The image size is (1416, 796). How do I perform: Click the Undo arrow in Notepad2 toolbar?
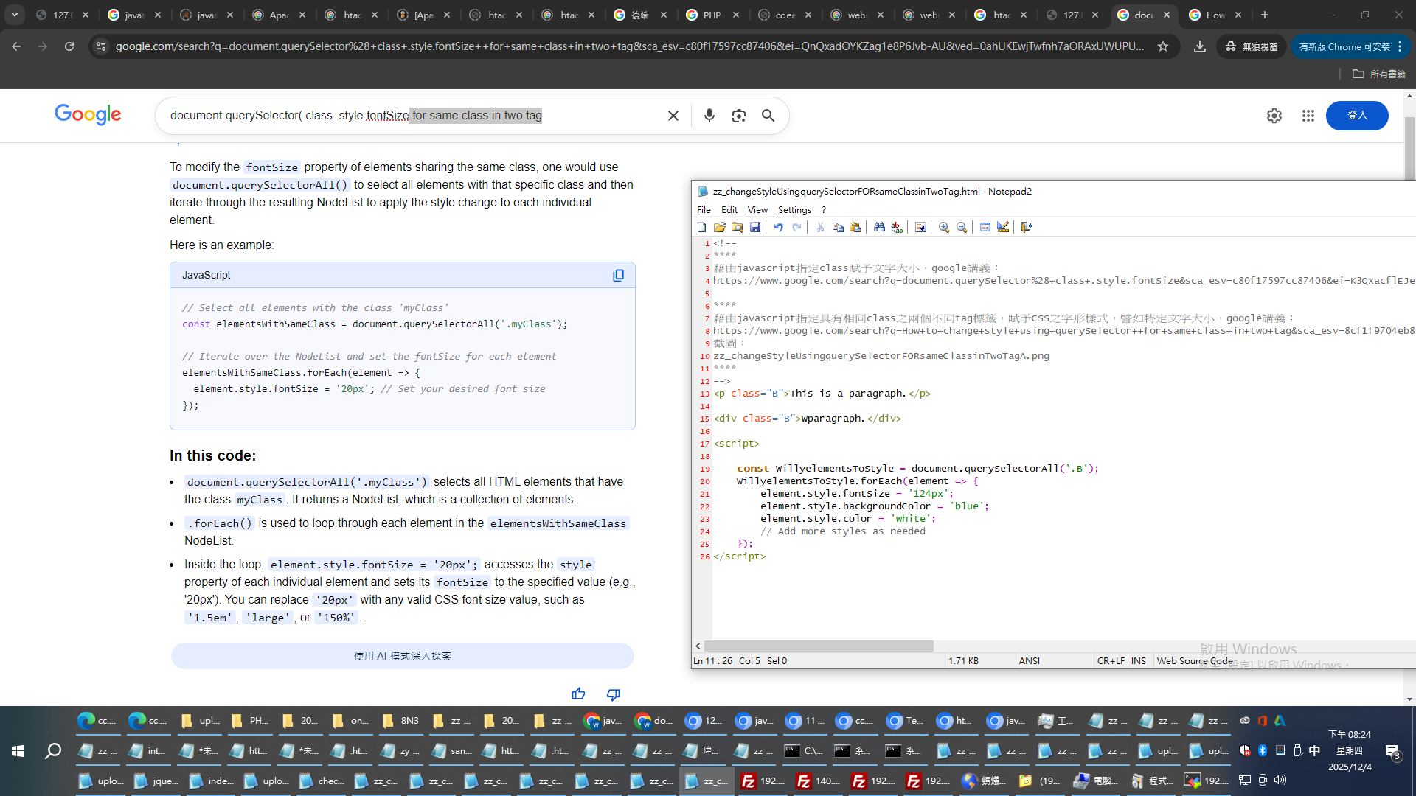(x=779, y=227)
